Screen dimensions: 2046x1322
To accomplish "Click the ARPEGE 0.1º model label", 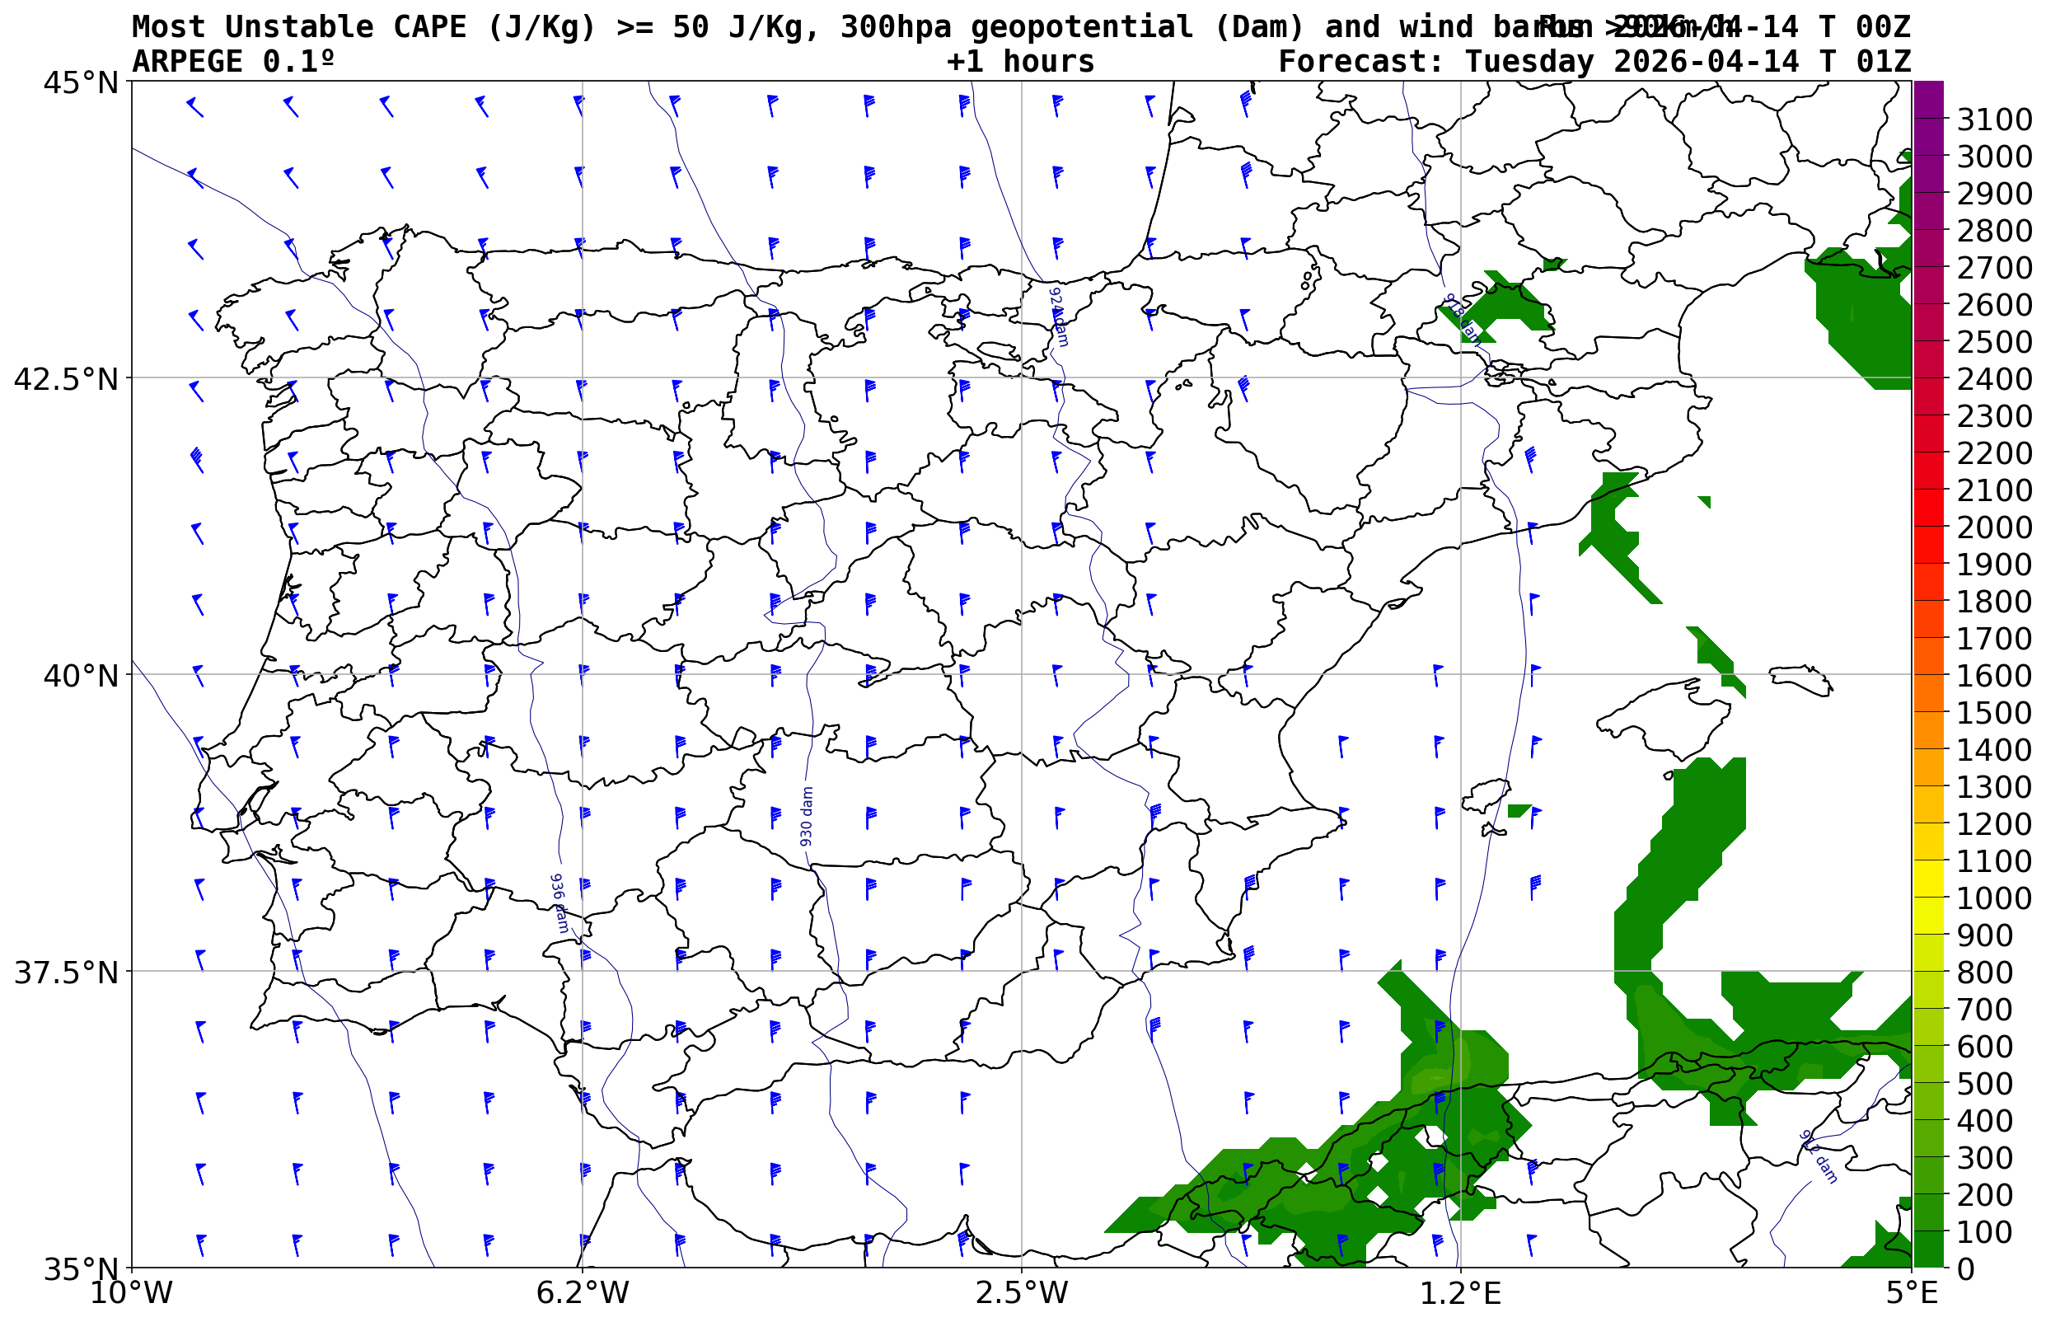I will click(x=232, y=62).
